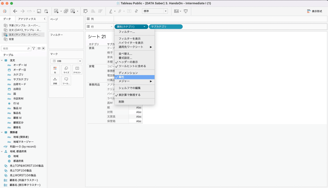Screen dimensions: 328x188
Task: Select the 背景 data source
Action: coord(11,39)
